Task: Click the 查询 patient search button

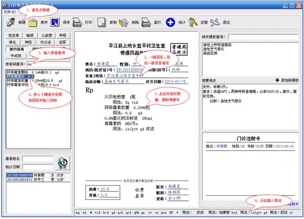Action: pyautogui.click(x=62, y=163)
